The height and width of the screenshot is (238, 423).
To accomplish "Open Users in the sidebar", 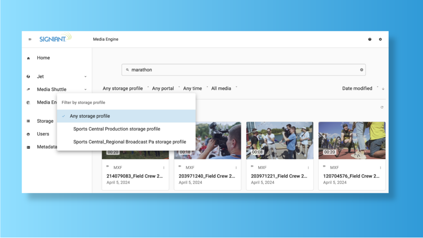I will pyautogui.click(x=43, y=134).
